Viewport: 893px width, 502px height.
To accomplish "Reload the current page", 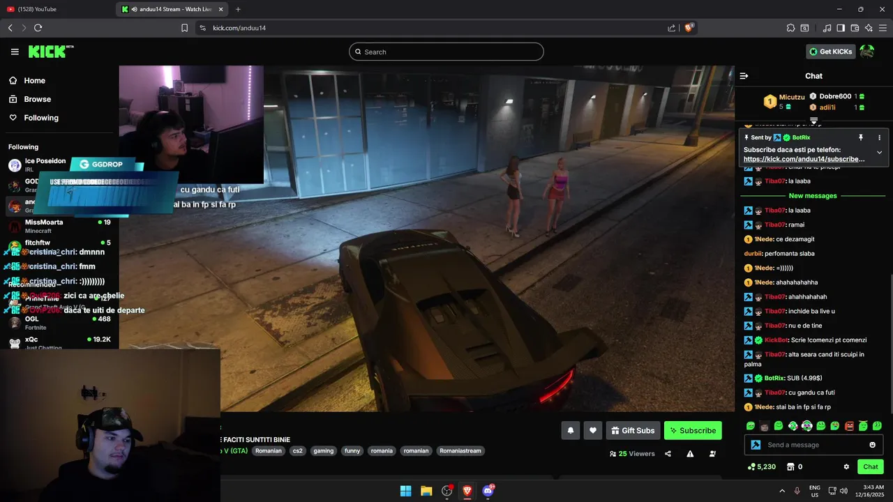I will coord(38,28).
